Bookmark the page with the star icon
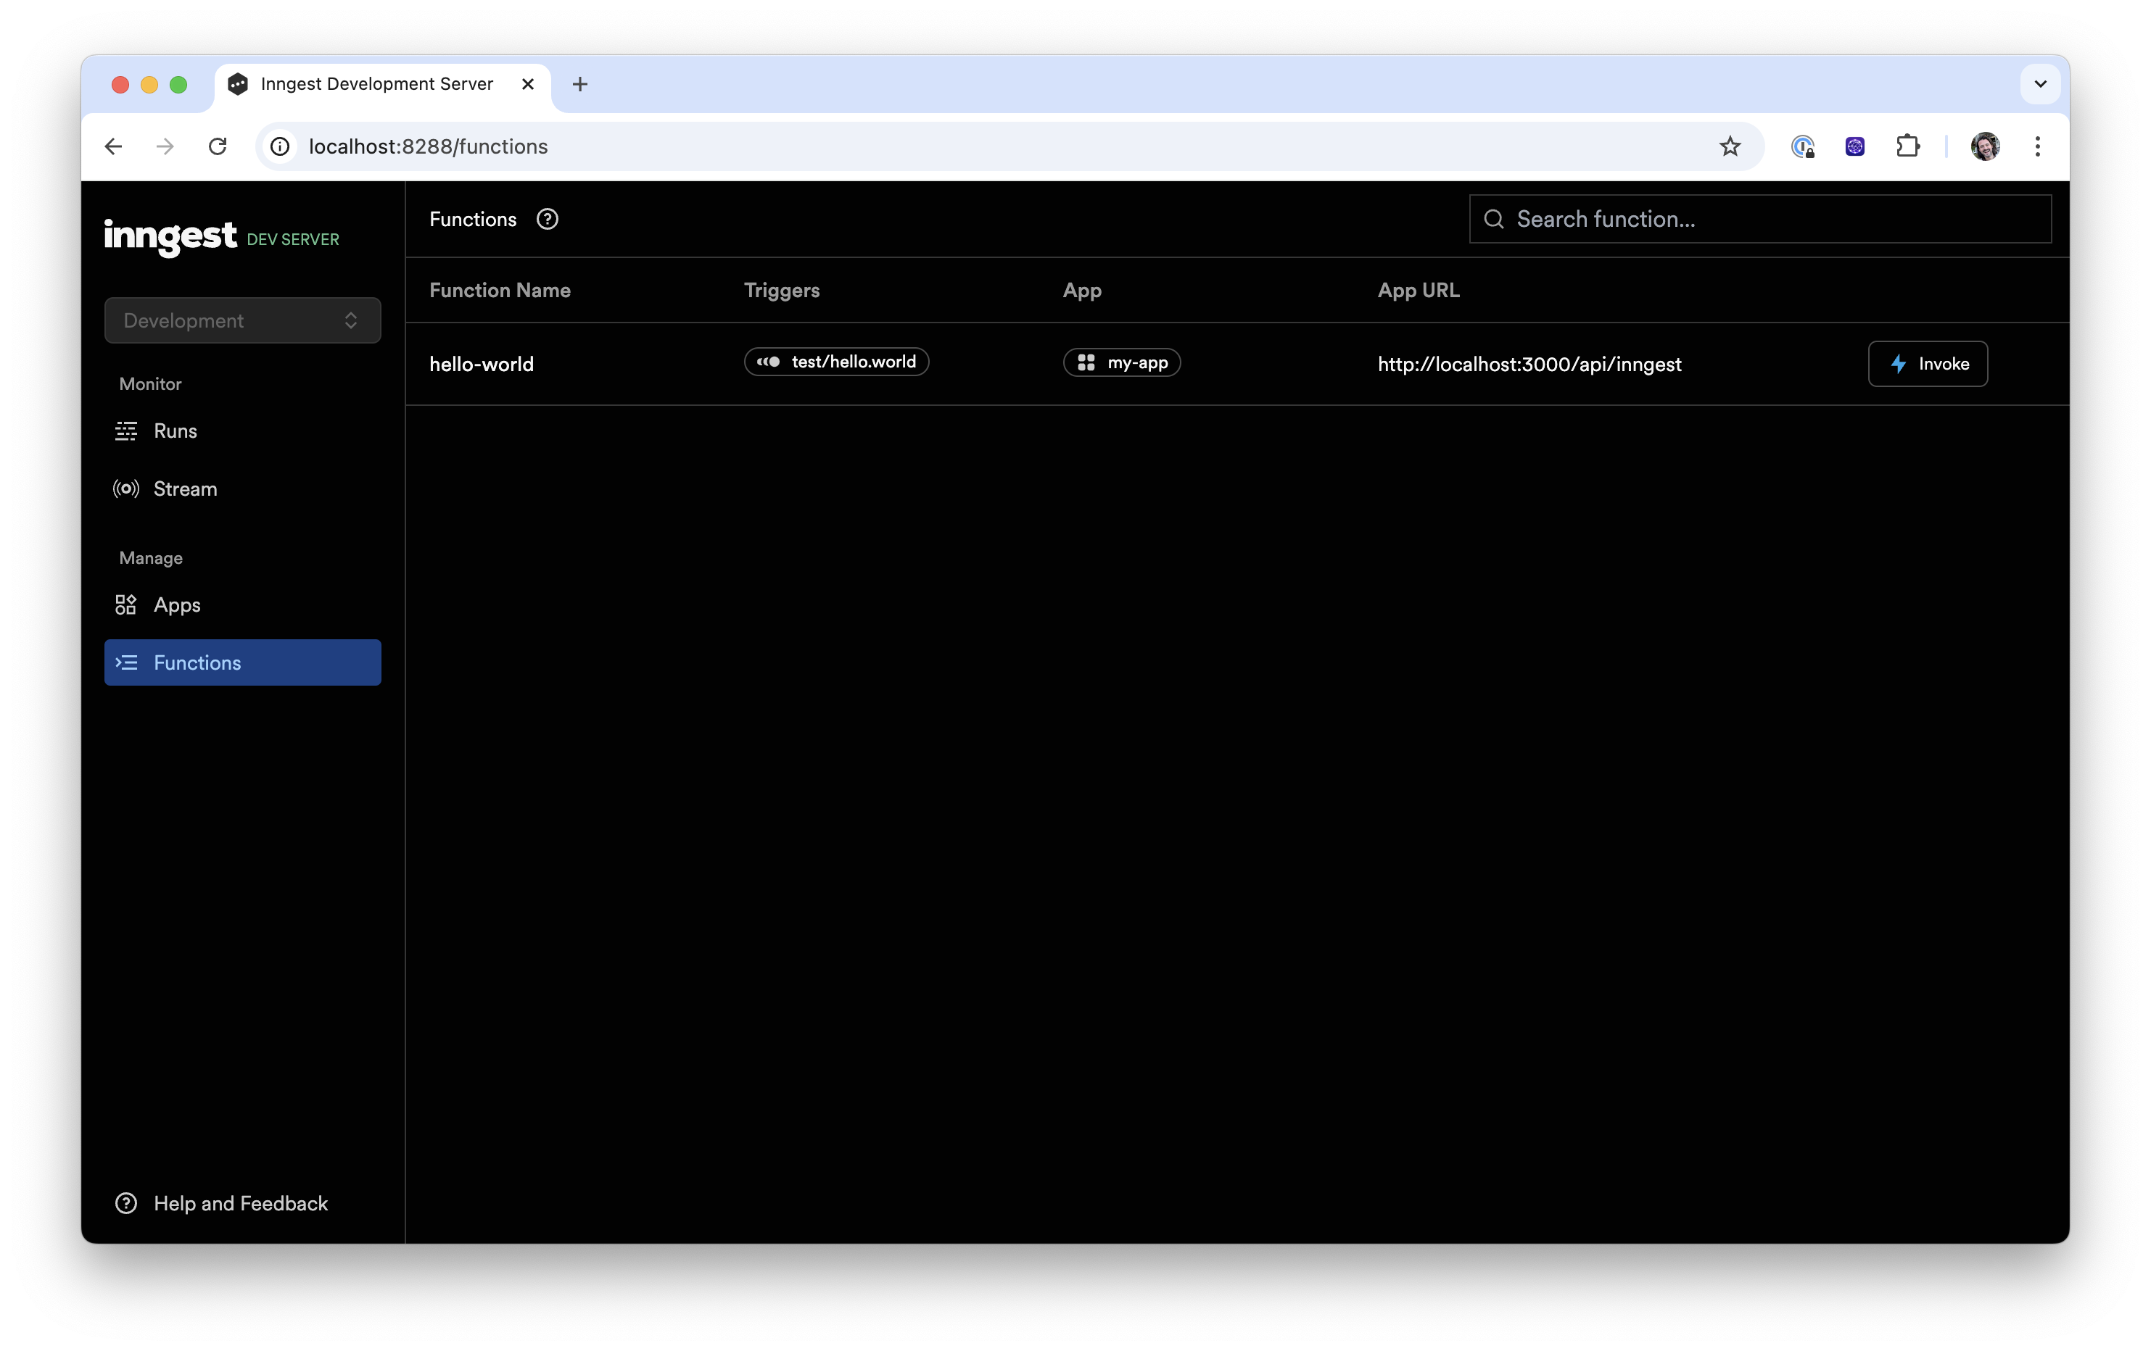This screenshot has width=2151, height=1351. (1730, 146)
